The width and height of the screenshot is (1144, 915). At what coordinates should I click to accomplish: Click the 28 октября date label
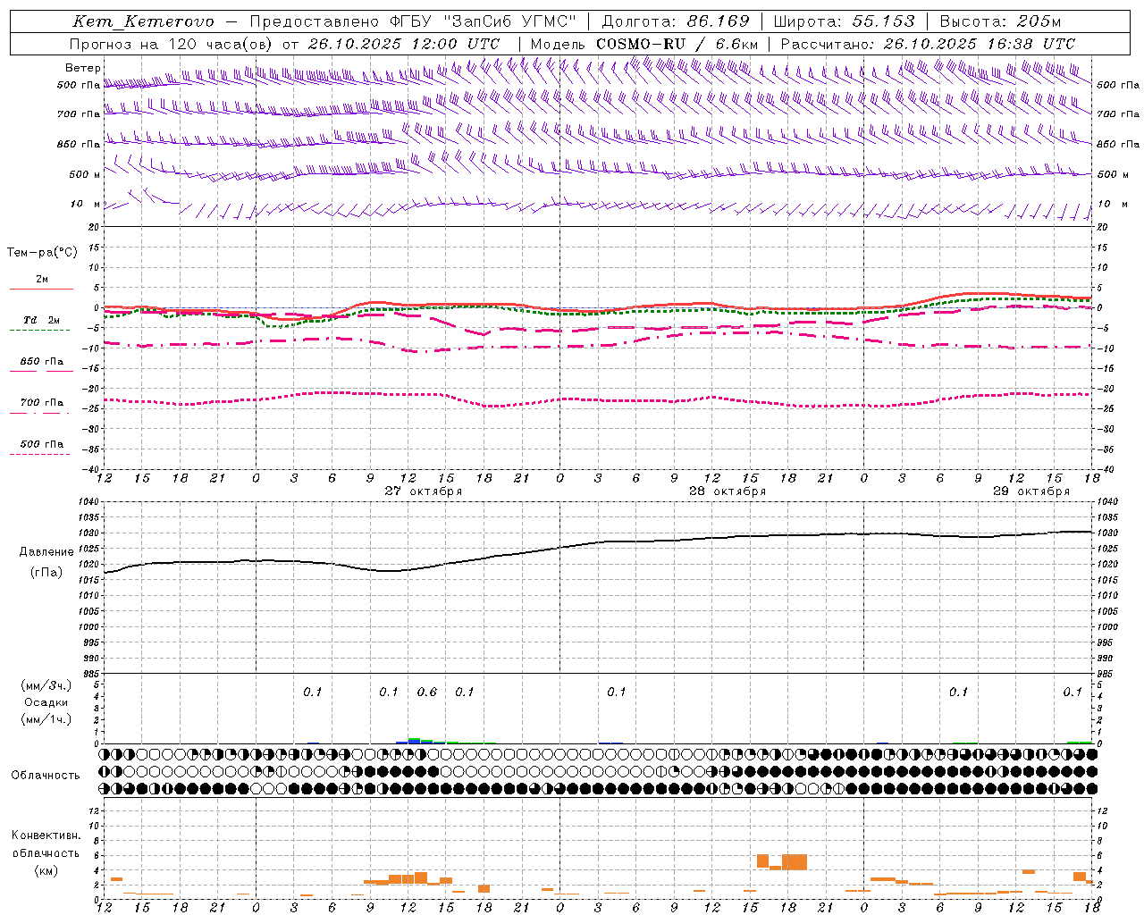click(728, 491)
